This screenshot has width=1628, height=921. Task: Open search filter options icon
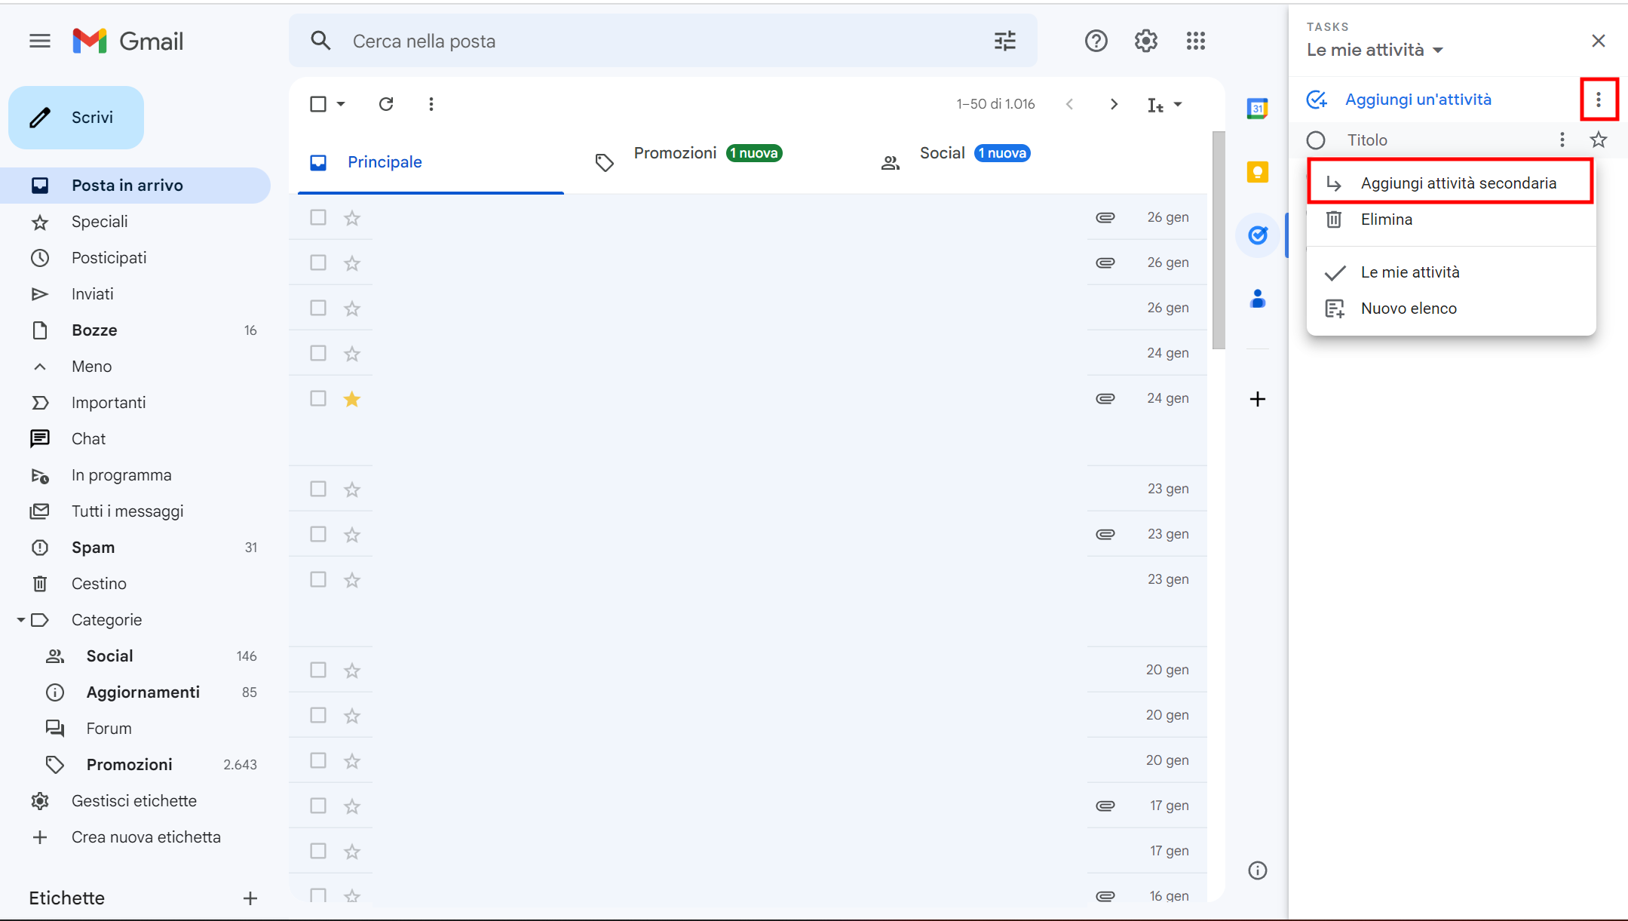pyautogui.click(x=1004, y=41)
